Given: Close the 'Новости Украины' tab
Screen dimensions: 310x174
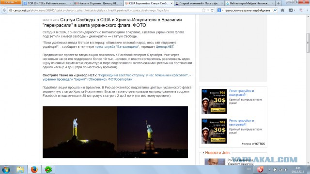Looking at the screenshot, I should pos(121,3).
